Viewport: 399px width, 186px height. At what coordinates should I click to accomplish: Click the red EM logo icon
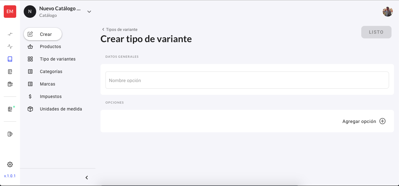pos(10,12)
